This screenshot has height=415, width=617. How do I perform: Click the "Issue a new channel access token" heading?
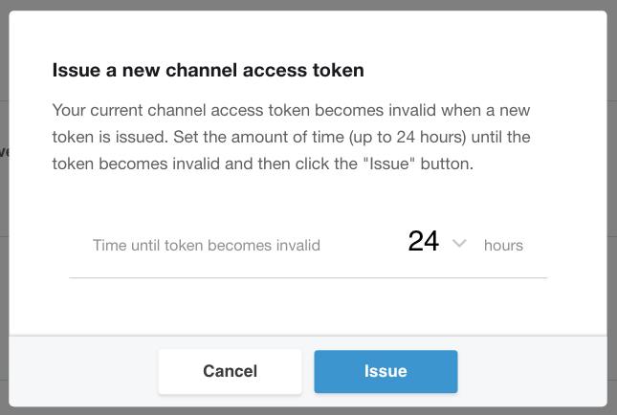tap(208, 70)
